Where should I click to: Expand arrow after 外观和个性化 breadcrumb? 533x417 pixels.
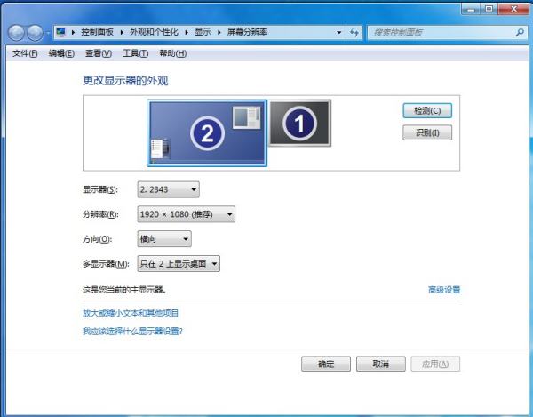pos(187,33)
